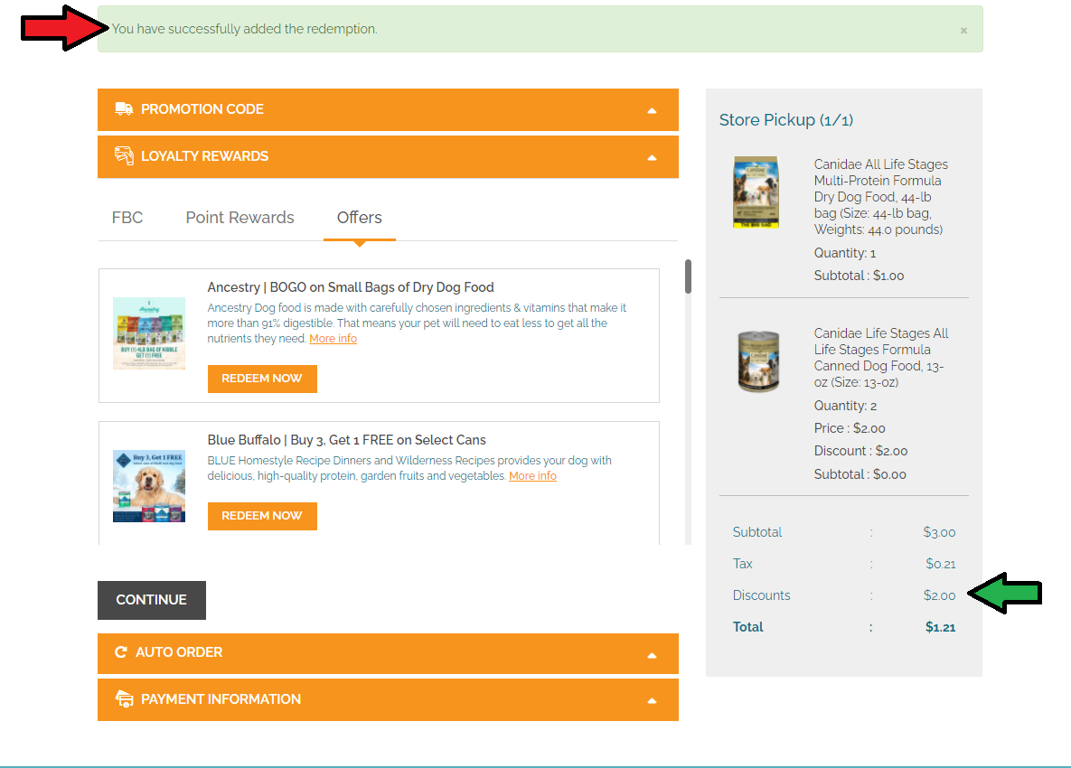Viewport: 1071px width, 768px height.
Task: Select the Offers tab
Action: pyautogui.click(x=359, y=218)
